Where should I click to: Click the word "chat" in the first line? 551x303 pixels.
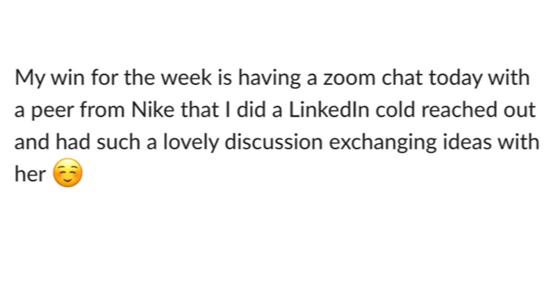(x=402, y=77)
